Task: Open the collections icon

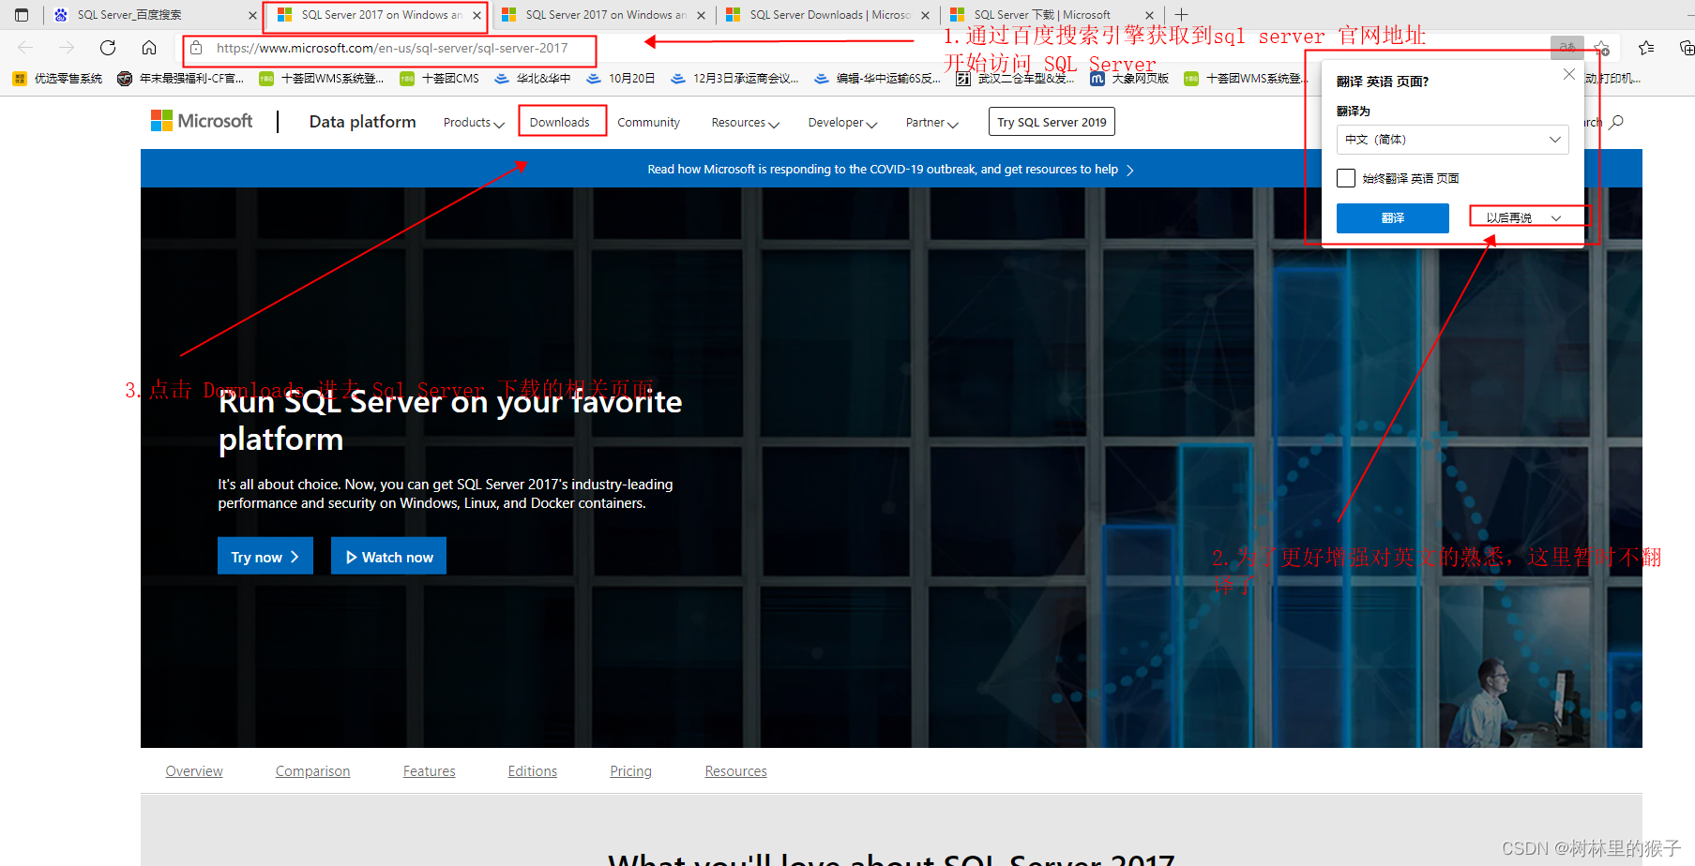Action: tap(1686, 48)
